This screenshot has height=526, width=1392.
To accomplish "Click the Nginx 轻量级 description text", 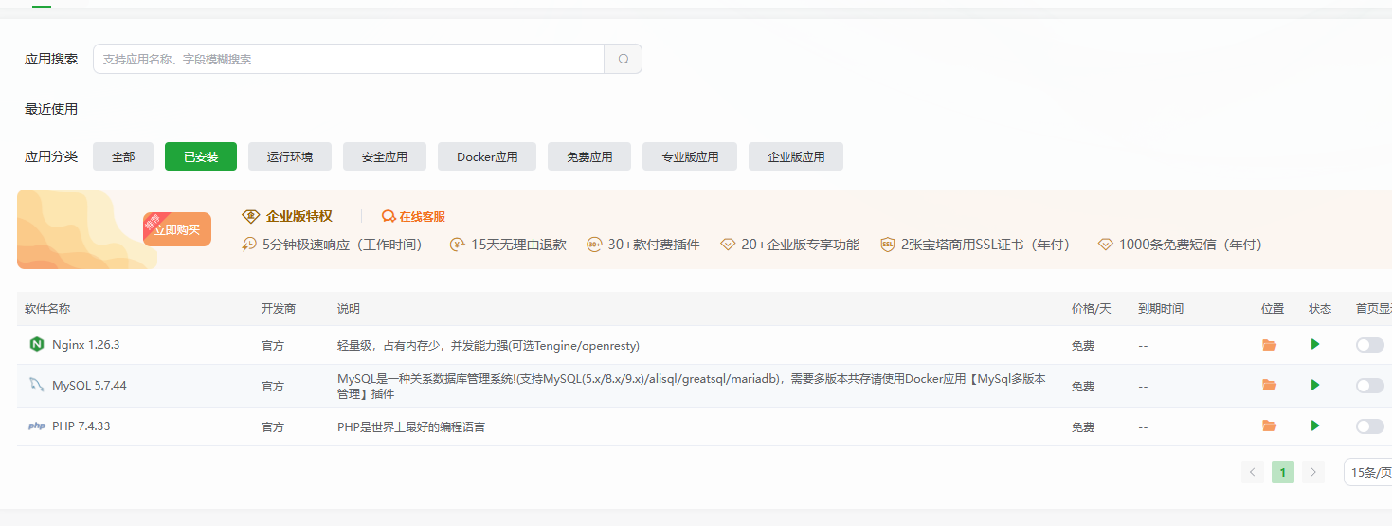I will 488,346.
